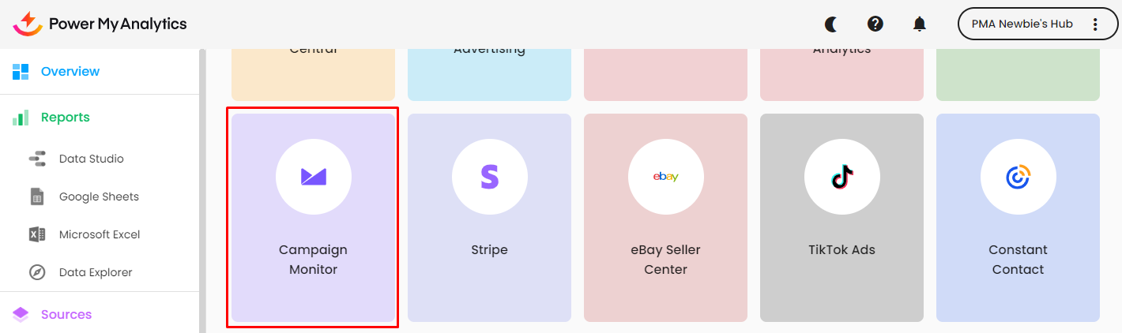Click the three-dot menu beside PMA Newbie's Hub
1122x333 pixels.
click(1095, 24)
